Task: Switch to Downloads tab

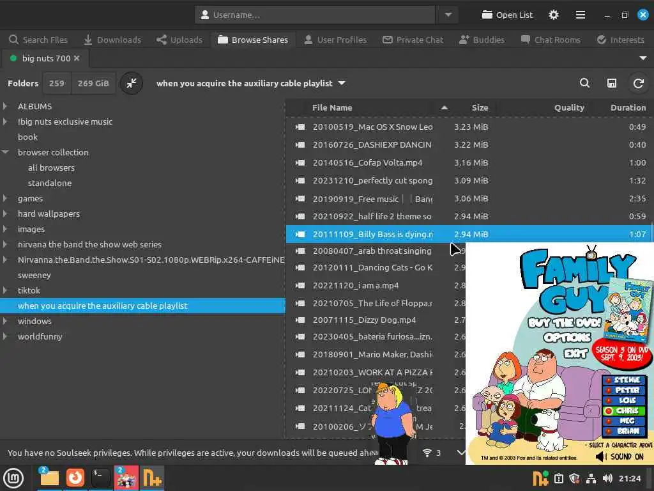Action: point(112,40)
